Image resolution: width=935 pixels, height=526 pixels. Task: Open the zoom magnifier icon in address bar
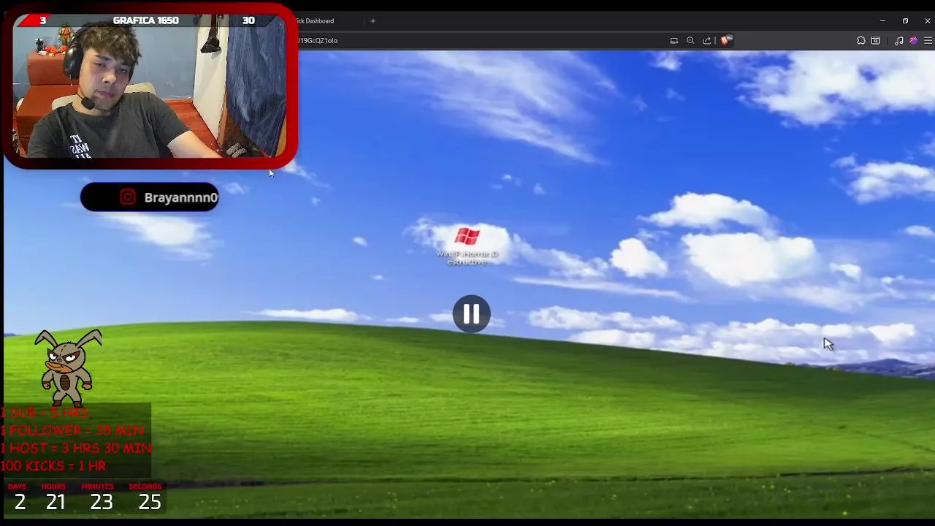coord(690,40)
